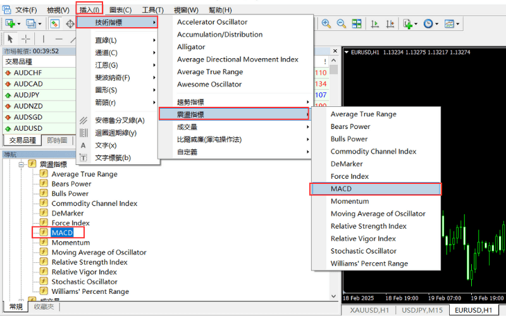The height and width of the screenshot is (316, 506).
Task: Switch to the 交易品種 tab in Market Watch
Action: point(22,140)
